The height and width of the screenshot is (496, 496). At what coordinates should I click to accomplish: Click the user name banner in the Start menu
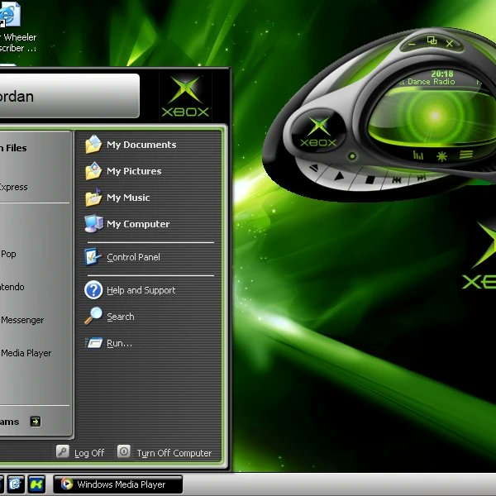coord(69,96)
